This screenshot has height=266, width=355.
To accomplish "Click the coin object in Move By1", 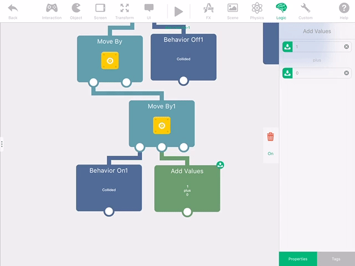I will click(x=161, y=126).
